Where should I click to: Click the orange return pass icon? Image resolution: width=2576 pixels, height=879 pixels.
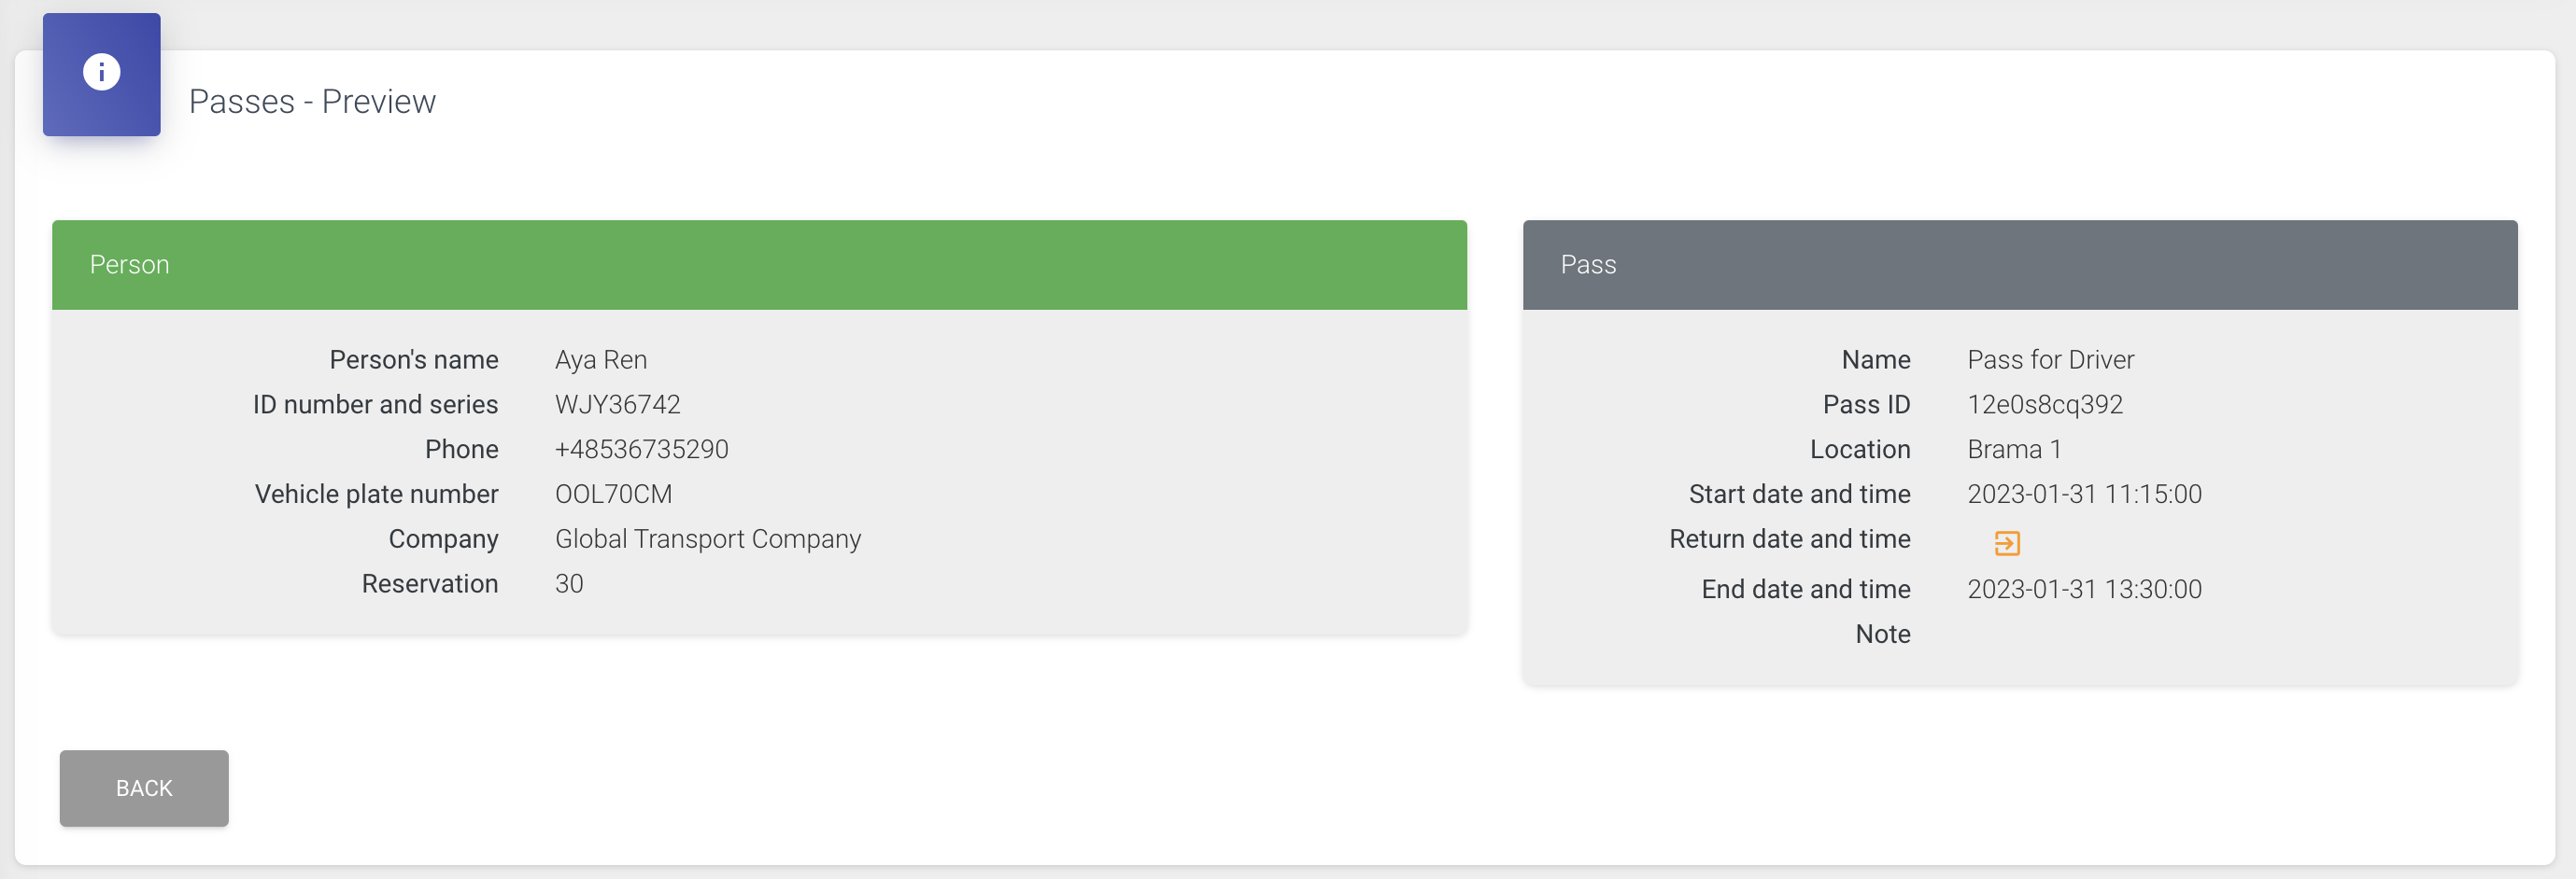2006,542
